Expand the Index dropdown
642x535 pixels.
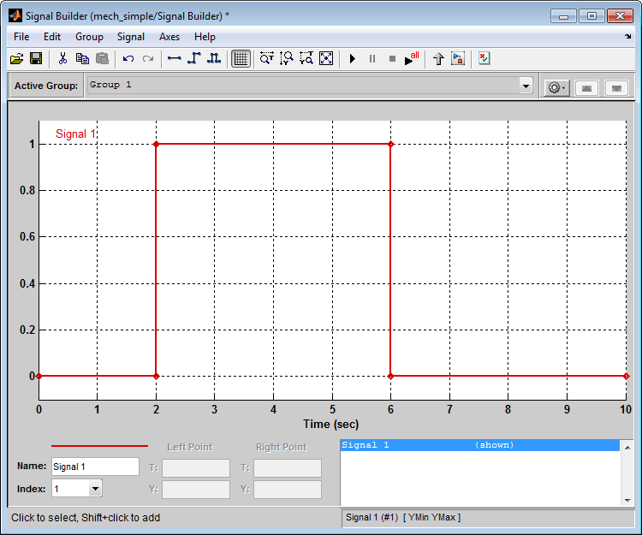(95, 488)
